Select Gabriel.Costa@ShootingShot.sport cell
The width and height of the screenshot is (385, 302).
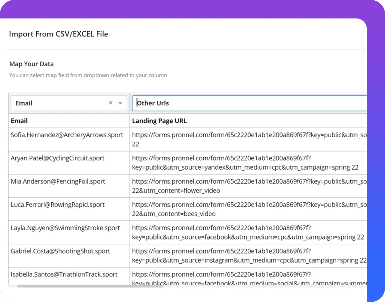click(61, 251)
